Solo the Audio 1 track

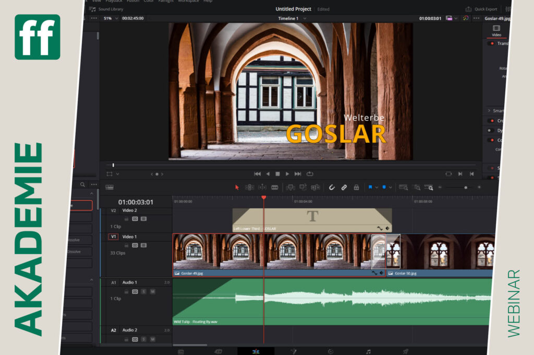[144, 291]
